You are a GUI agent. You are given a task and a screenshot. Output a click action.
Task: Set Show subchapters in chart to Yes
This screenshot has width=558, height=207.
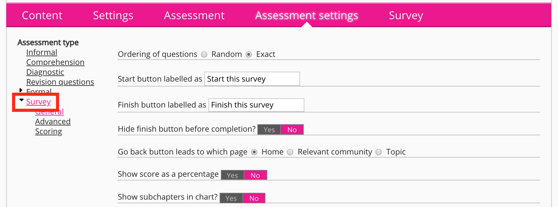(231, 198)
